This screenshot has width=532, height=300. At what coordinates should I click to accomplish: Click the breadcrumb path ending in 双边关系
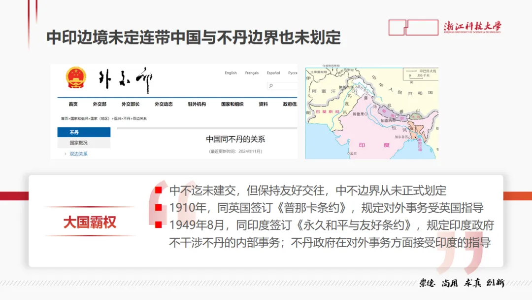tap(104, 118)
